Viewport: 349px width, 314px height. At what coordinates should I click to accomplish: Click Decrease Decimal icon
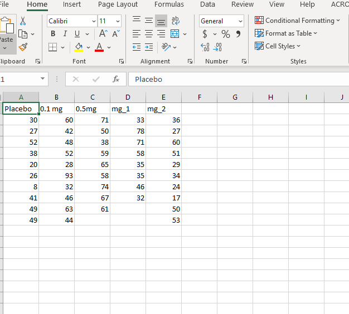click(217, 47)
